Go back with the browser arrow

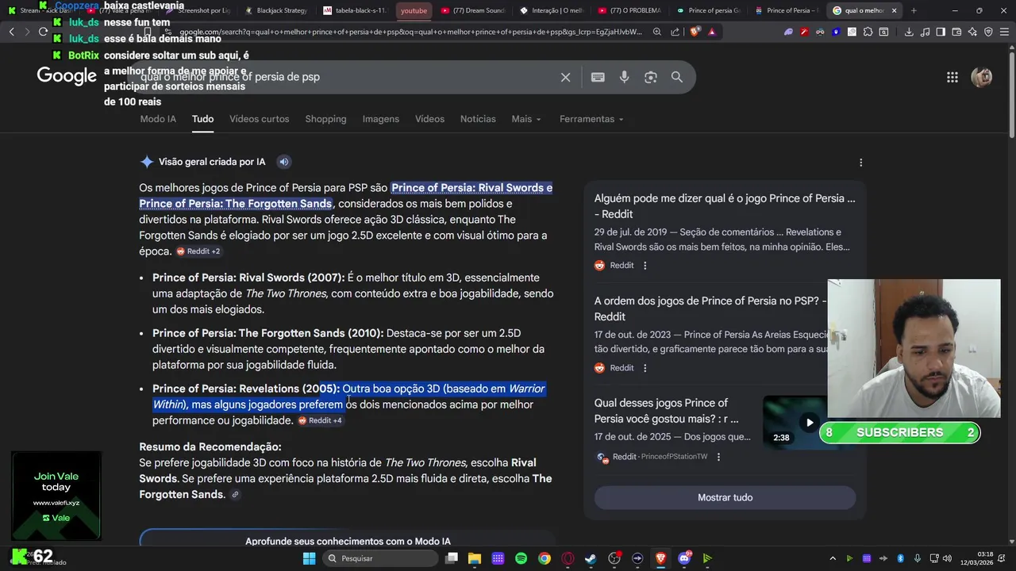pyautogui.click(x=11, y=32)
